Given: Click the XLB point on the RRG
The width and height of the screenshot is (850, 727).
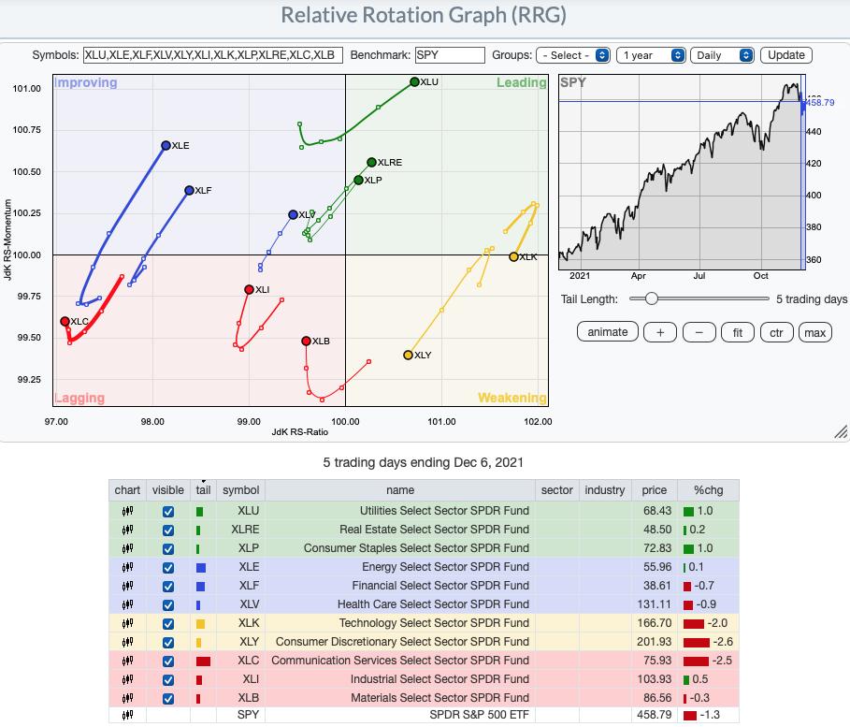Looking at the screenshot, I should tap(307, 341).
